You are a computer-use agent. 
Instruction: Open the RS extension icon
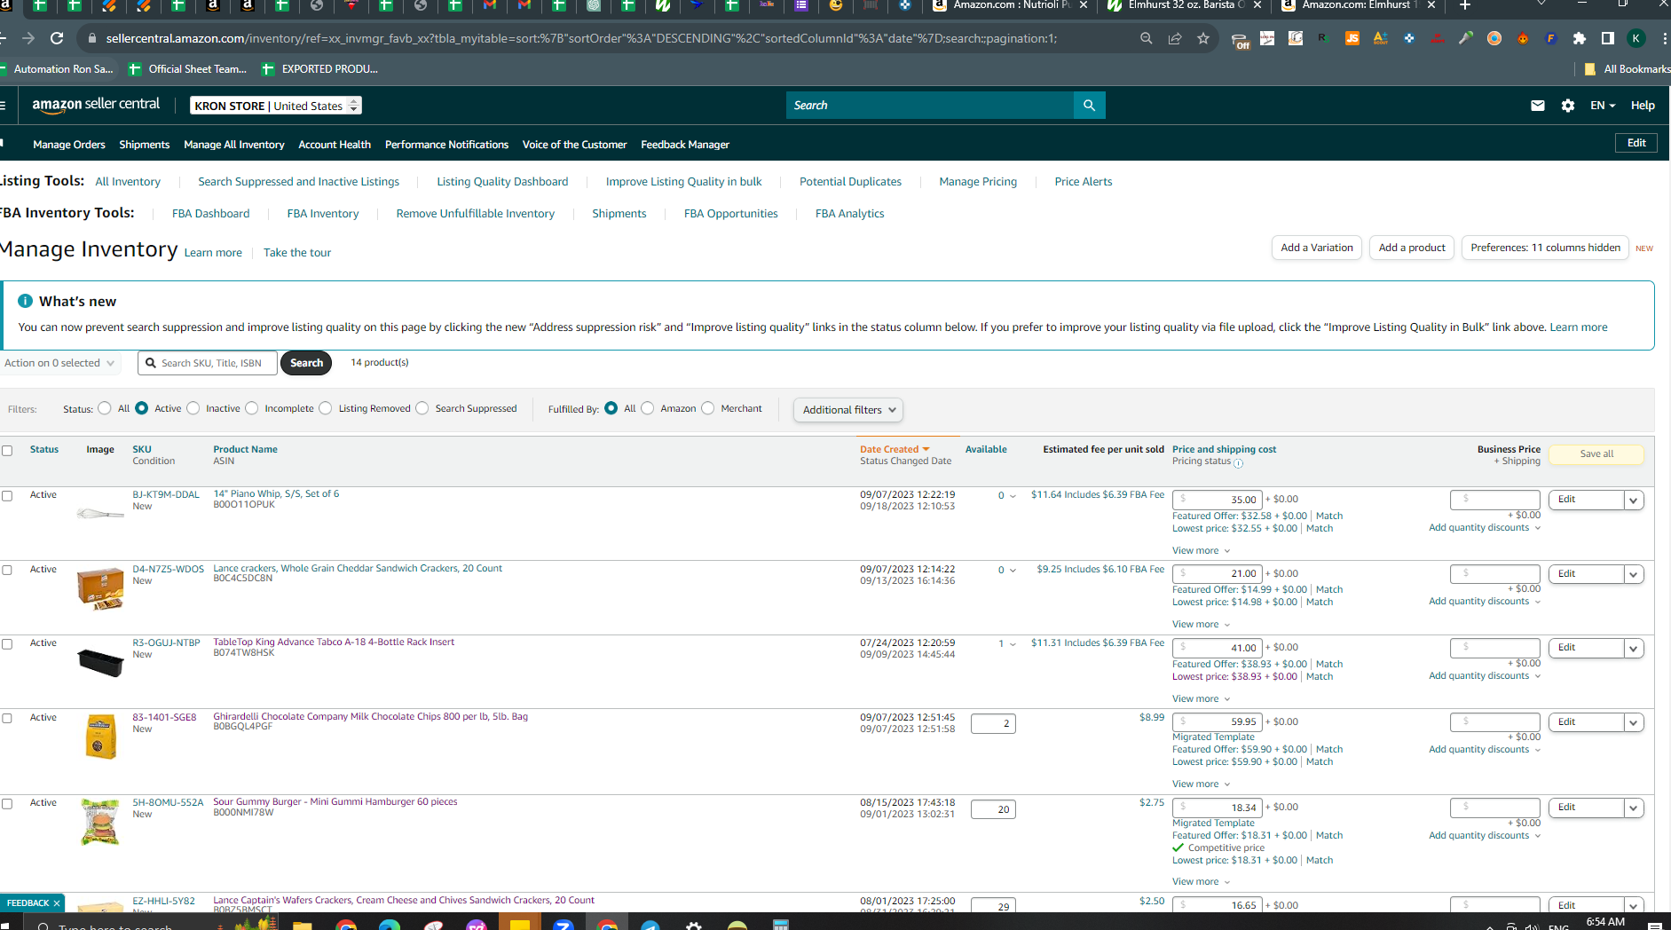[x=1324, y=38]
